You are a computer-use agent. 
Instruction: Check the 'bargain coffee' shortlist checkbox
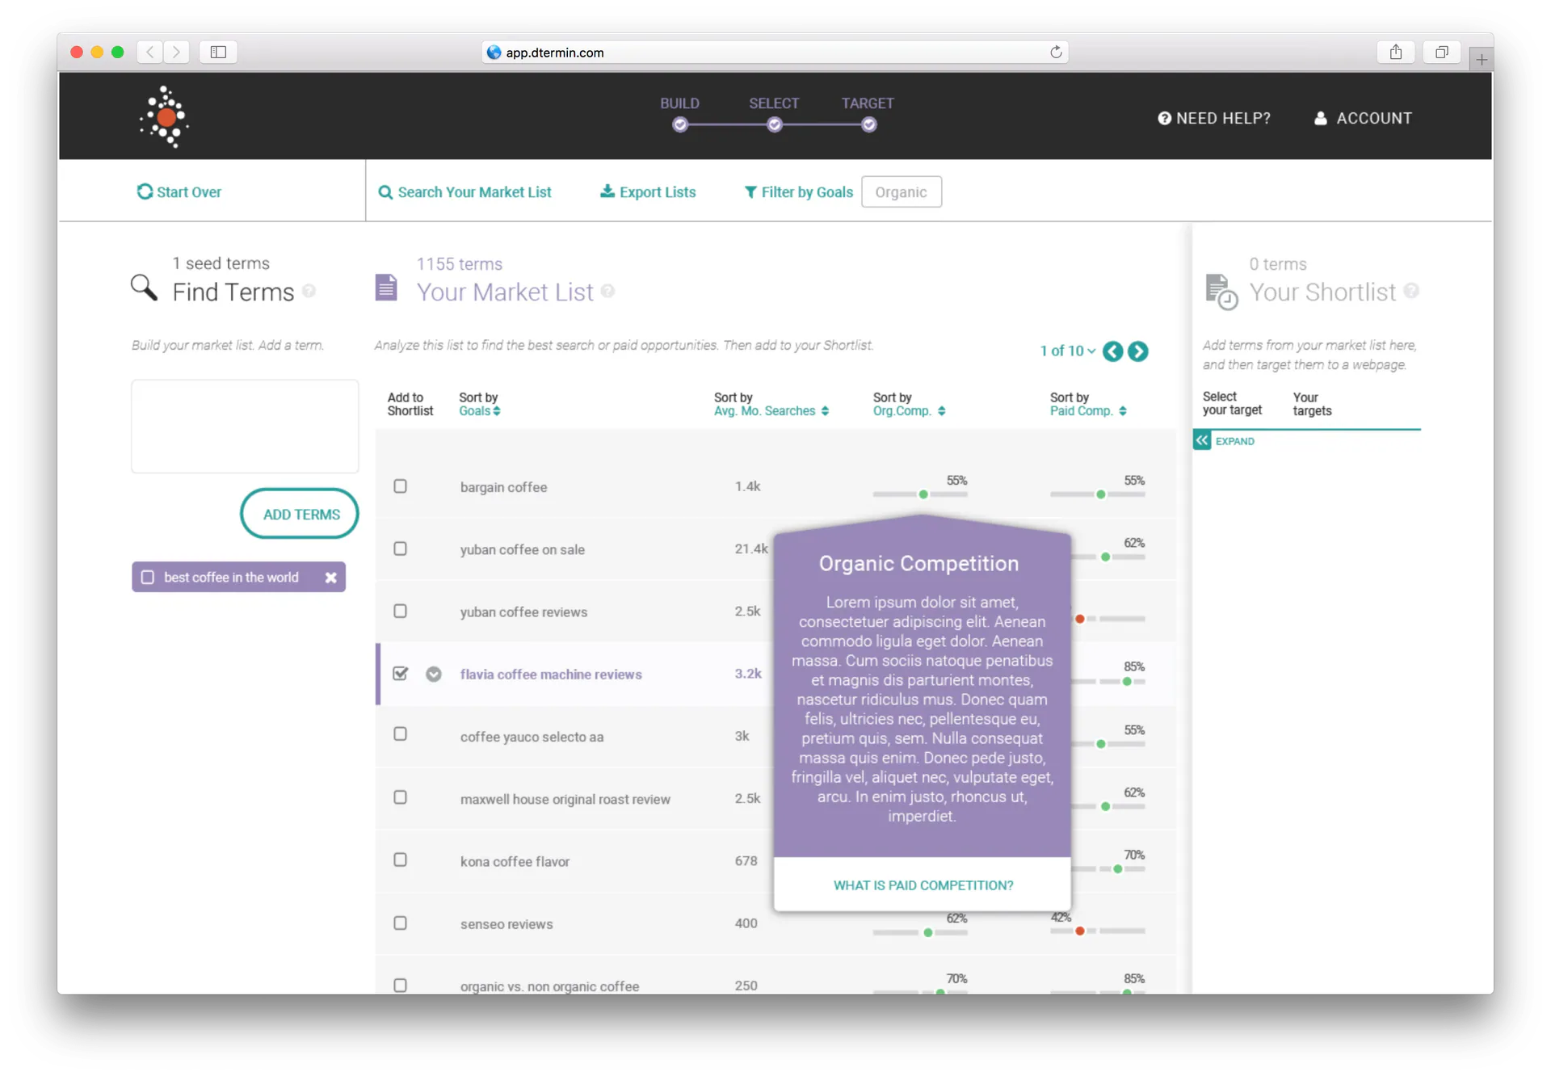pyautogui.click(x=400, y=486)
